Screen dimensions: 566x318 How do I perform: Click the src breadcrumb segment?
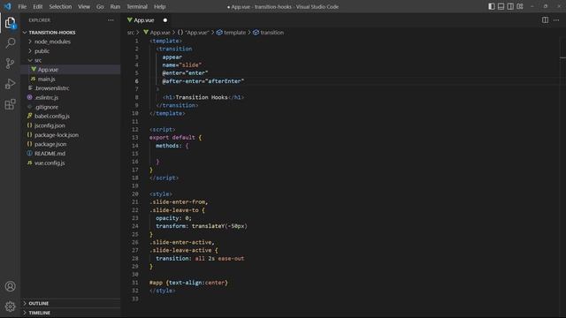(x=130, y=33)
